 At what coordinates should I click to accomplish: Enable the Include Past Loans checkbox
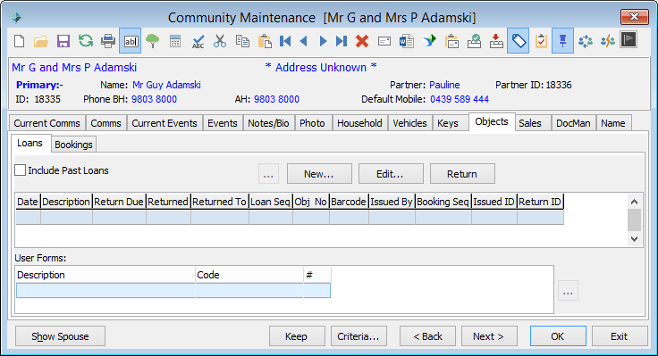tap(21, 170)
